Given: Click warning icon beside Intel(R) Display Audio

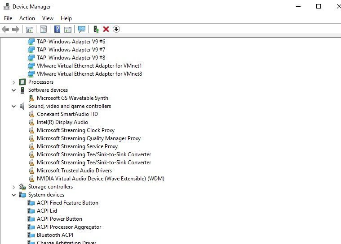Looking at the screenshot, I should click(x=31, y=122).
